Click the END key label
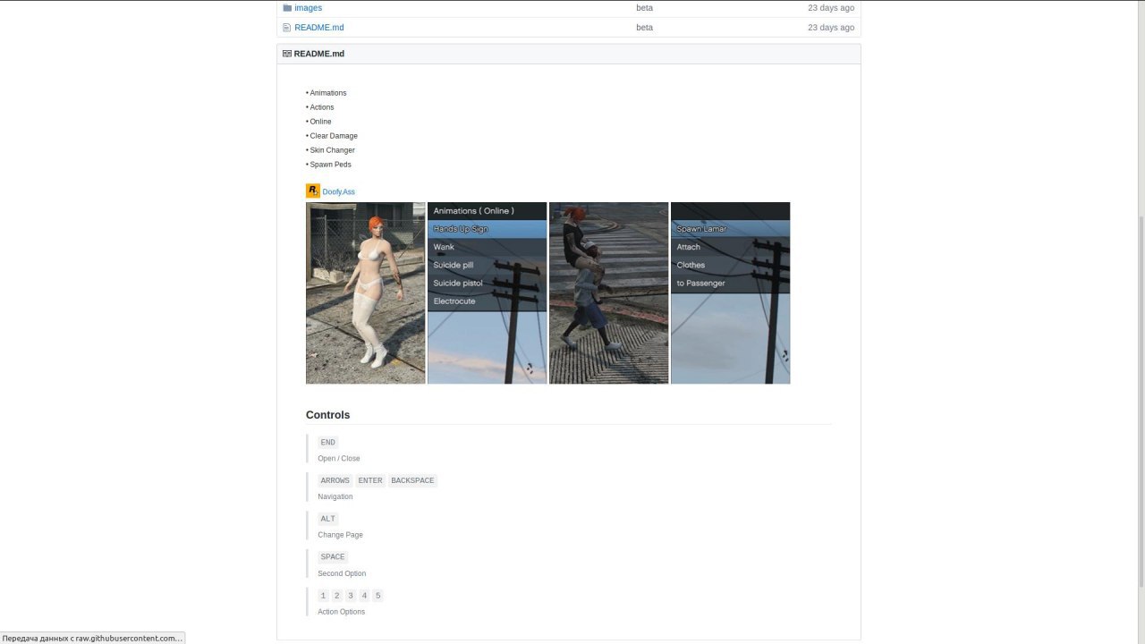 [x=328, y=443]
